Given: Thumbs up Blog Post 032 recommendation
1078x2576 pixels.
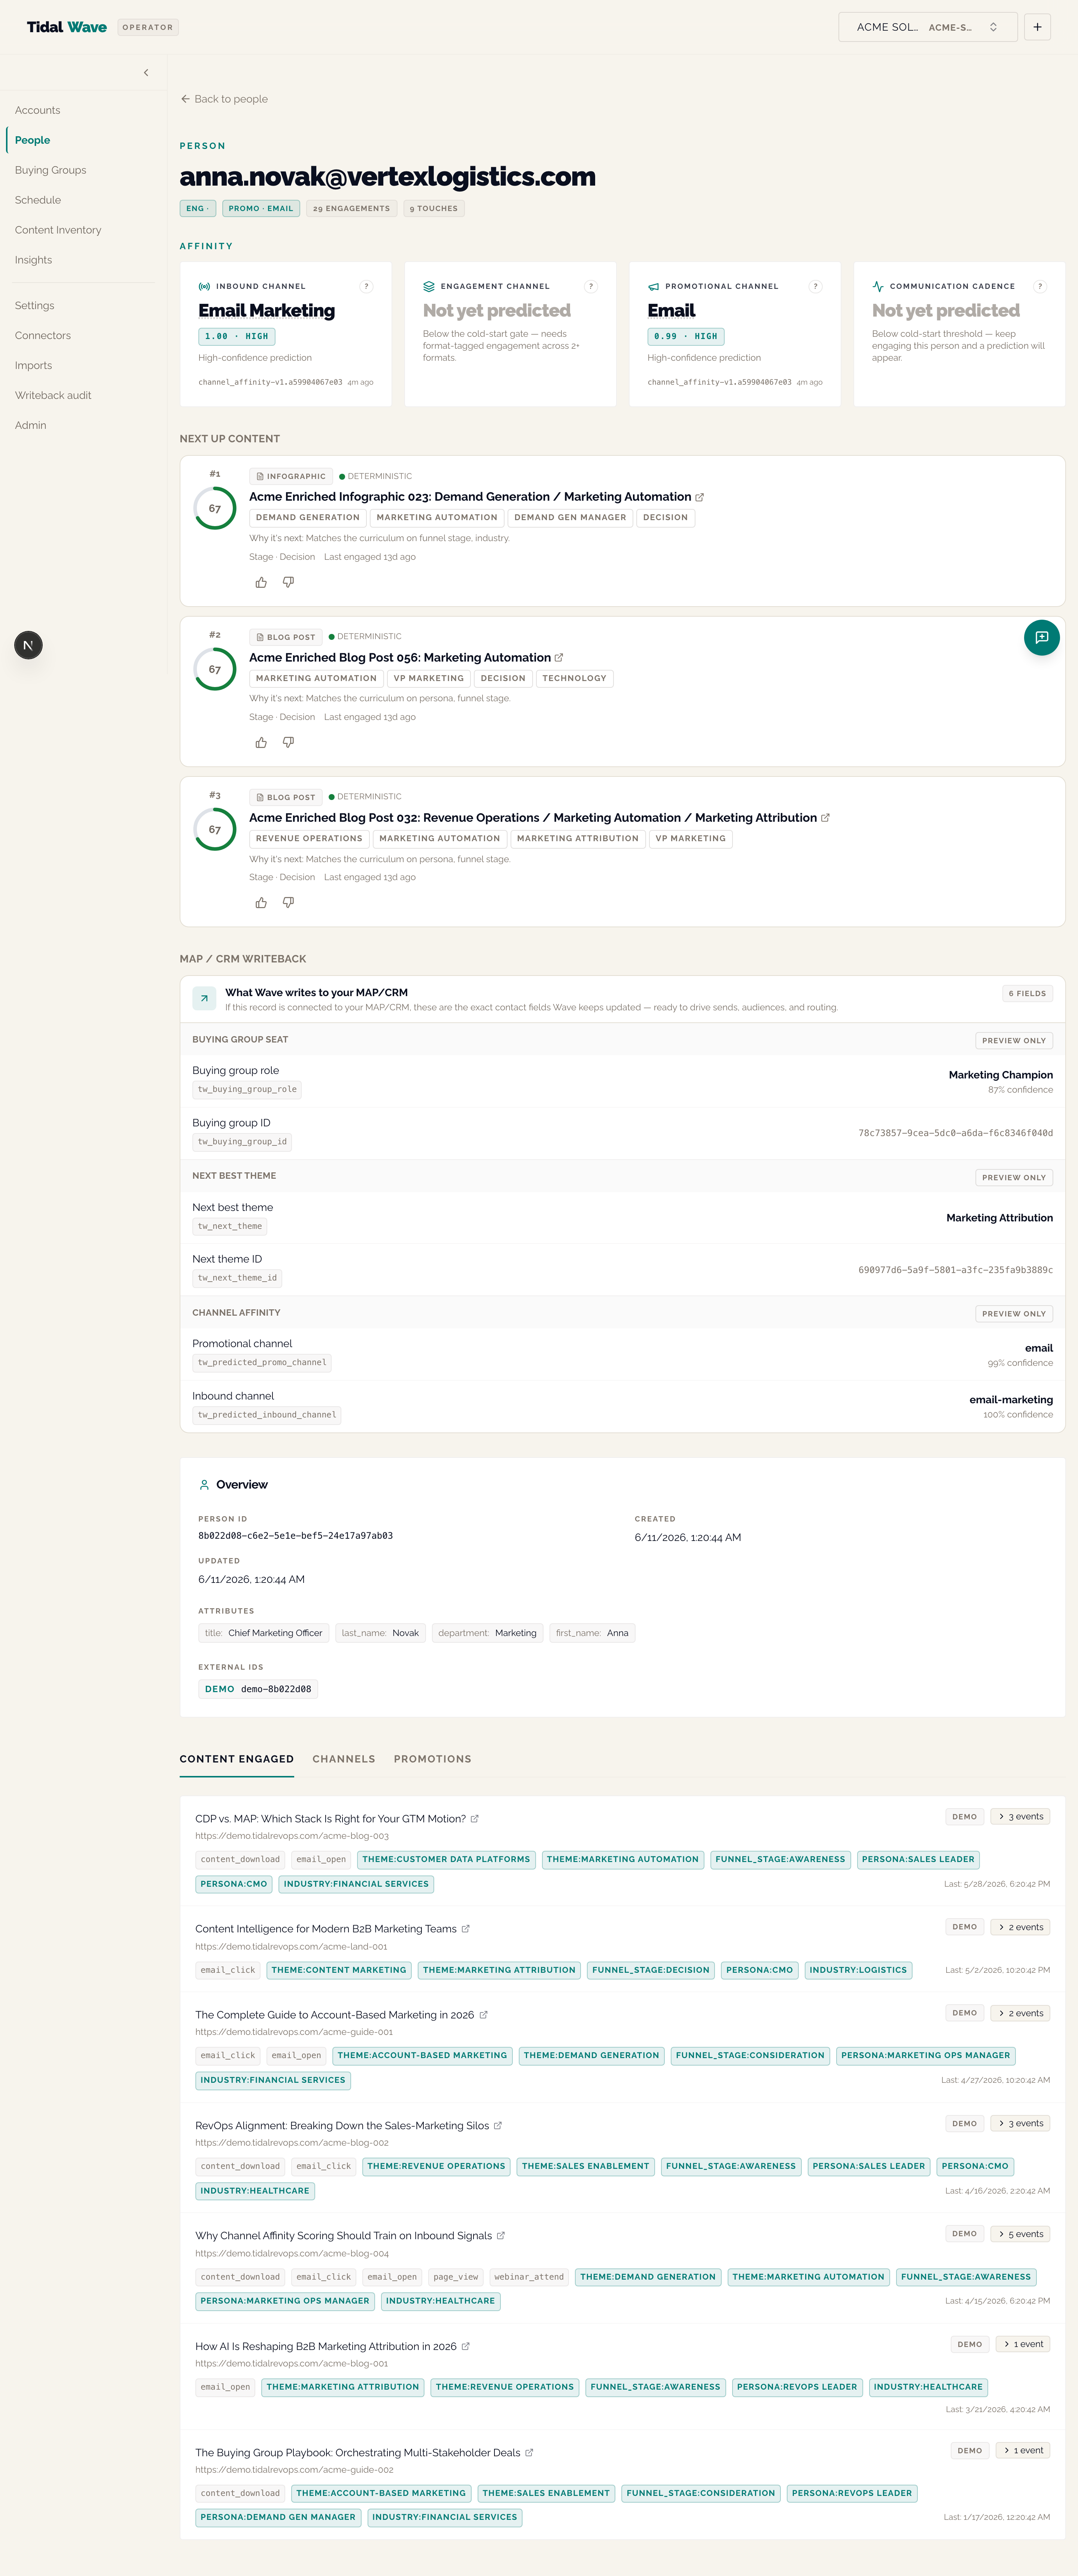Looking at the screenshot, I should [261, 902].
